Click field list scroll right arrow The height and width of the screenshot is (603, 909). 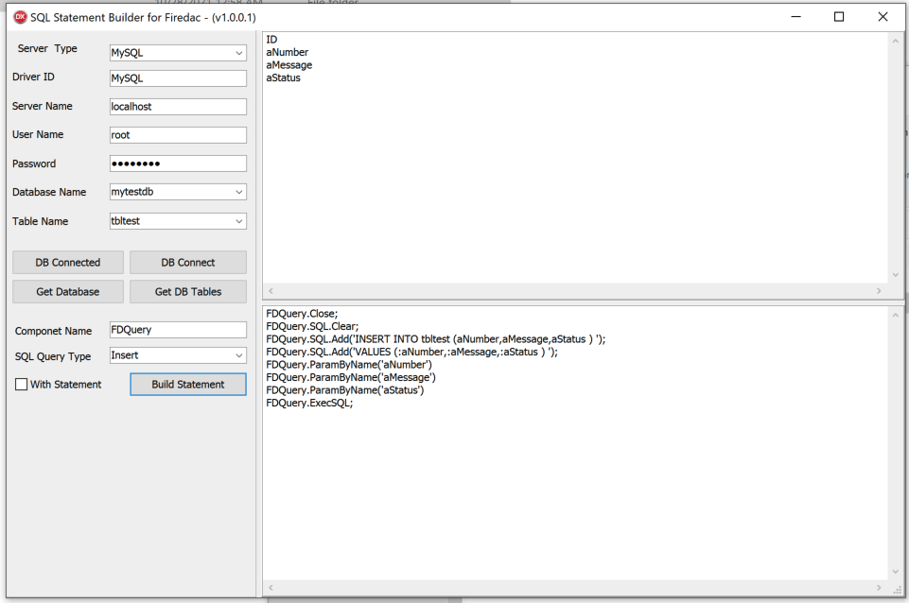point(879,291)
